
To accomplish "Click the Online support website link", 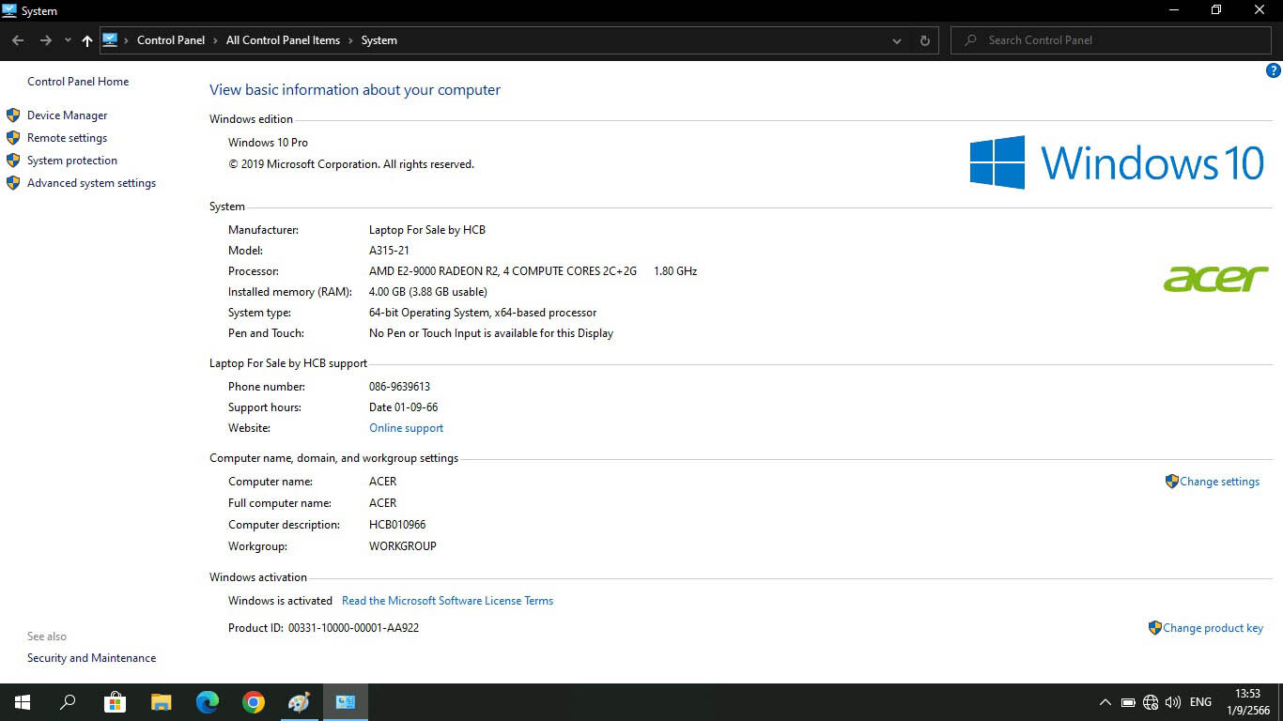I will [x=407, y=428].
